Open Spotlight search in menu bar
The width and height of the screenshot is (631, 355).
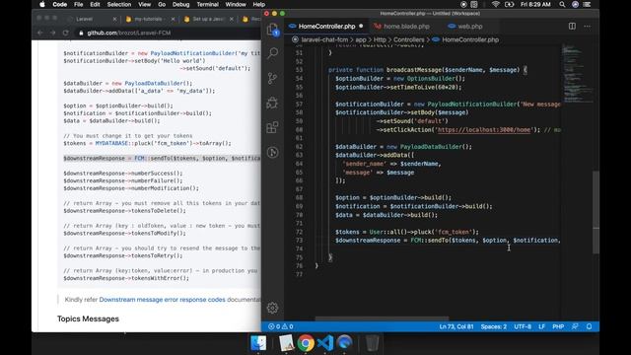562,4
